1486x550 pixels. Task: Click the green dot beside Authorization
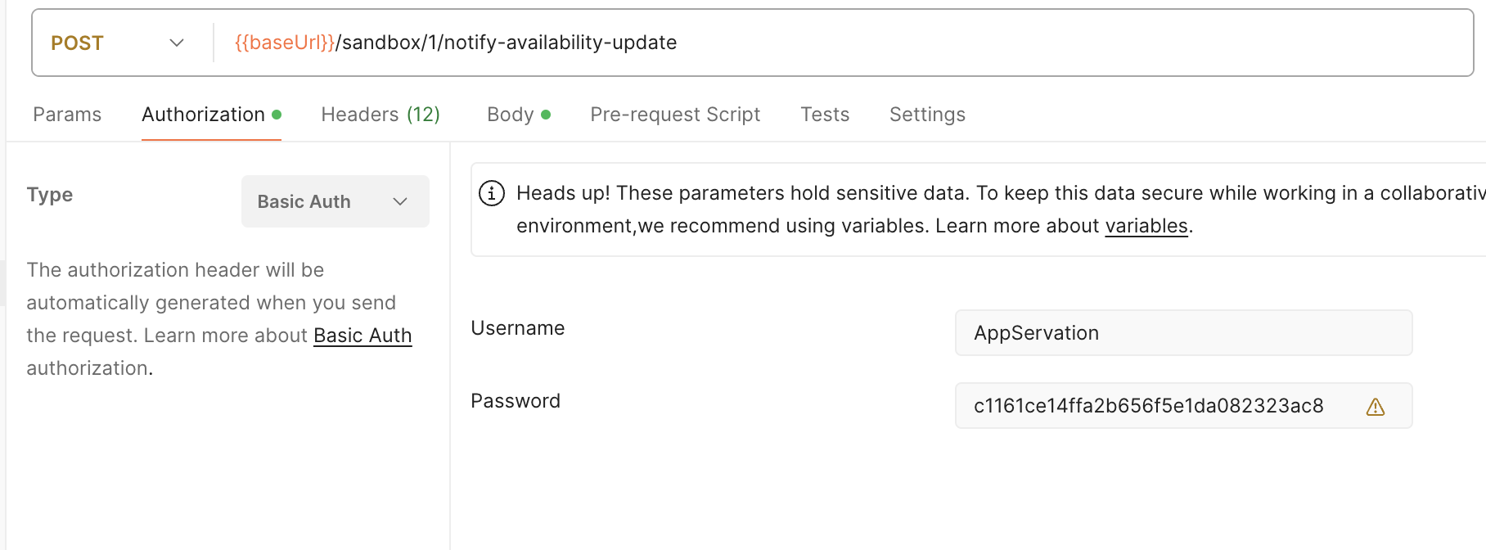point(277,115)
